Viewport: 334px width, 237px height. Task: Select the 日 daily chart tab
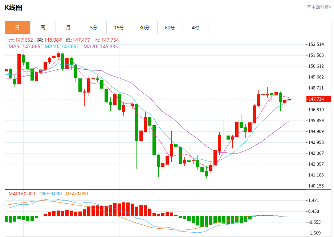click(x=17, y=28)
